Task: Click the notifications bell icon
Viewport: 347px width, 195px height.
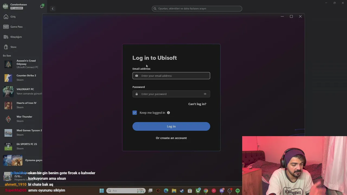Action: tap(42, 6)
